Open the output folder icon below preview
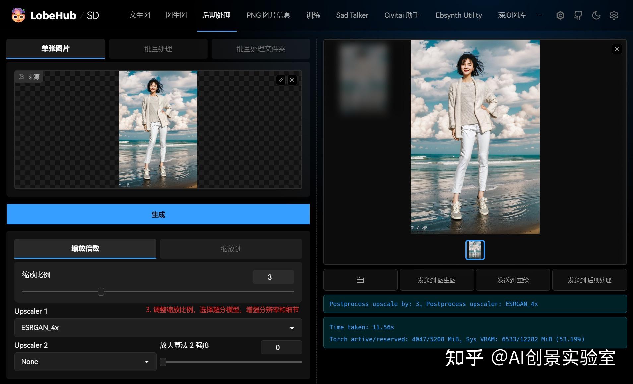Viewport: 633px width, 384px height. coord(360,280)
